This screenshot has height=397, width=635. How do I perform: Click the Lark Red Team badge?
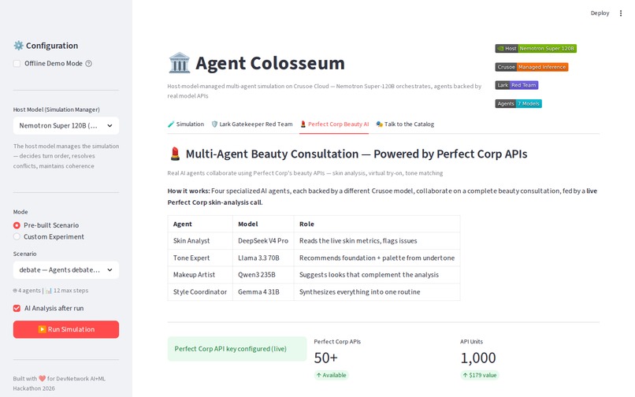(516, 85)
